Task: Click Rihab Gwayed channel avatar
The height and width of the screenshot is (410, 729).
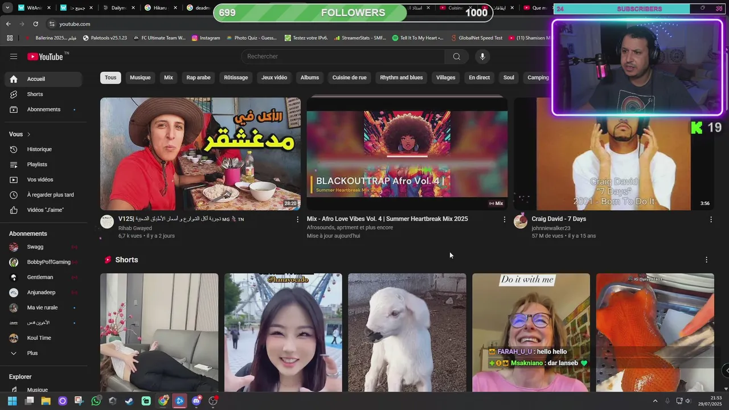Action: [107, 222]
